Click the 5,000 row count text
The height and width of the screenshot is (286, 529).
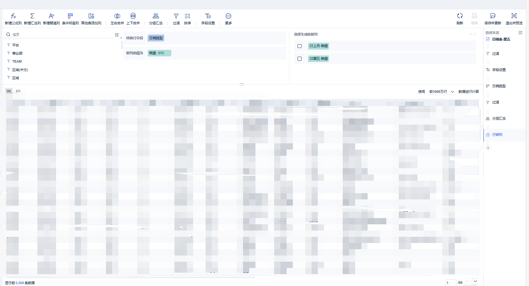tap(20, 283)
